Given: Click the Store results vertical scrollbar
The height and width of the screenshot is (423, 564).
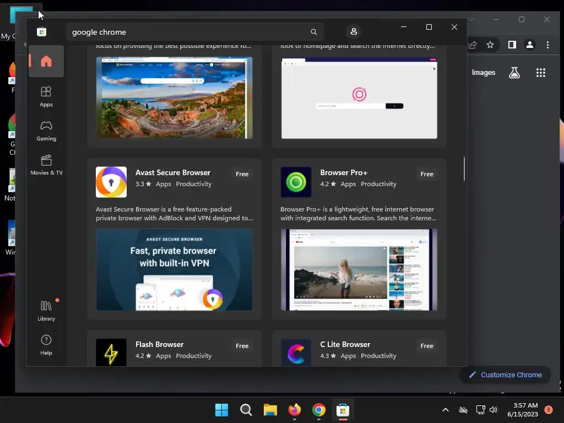Looking at the screenshot, I should click(x=464, y=169).
